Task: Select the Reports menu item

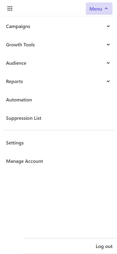Action: (x=14, y=82)
